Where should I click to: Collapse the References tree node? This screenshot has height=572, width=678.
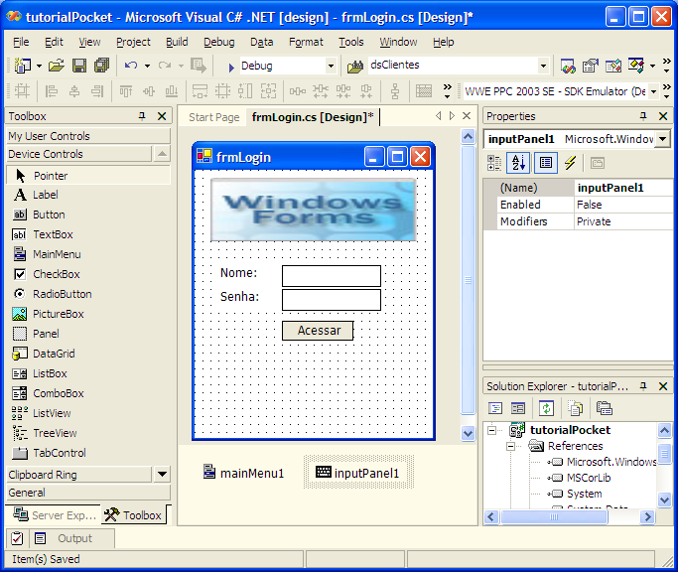click(x=509, y=446)
